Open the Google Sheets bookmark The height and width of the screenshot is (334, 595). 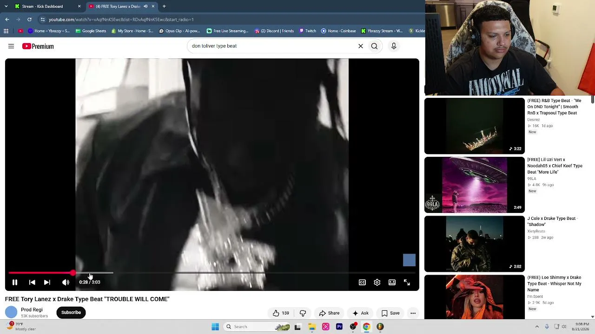tap(91, 31)
